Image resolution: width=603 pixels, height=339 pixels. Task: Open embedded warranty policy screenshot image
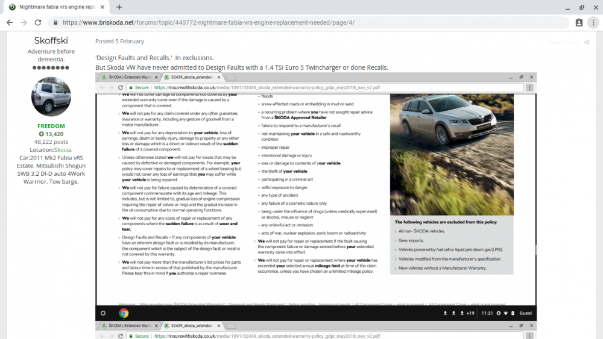click(x=316, y=196)
